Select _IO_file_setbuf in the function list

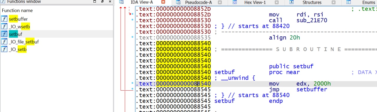(24, 42)
